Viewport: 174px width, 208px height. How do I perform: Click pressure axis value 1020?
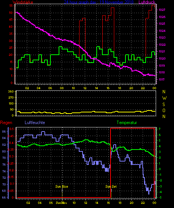[x=162, y=58]
